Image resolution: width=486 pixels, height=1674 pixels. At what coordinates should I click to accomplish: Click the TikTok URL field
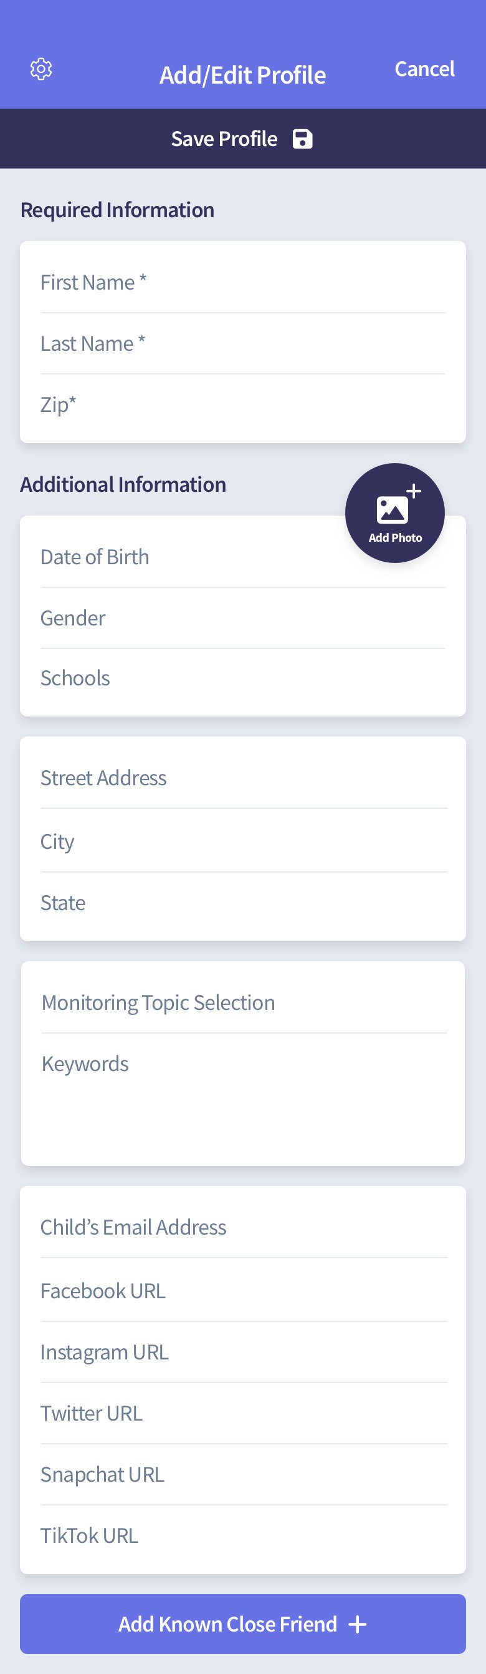tap(242, 1535)
